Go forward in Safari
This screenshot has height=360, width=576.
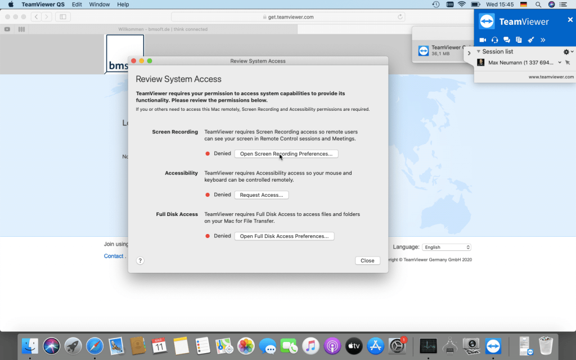click(x=46, y=16)
